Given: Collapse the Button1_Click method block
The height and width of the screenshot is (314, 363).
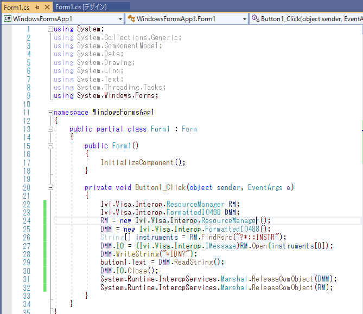Looking at the screenshot, I should 50,187.
